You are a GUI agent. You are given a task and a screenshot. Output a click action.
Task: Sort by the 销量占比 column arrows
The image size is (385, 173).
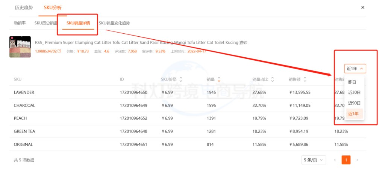[272, 79]
